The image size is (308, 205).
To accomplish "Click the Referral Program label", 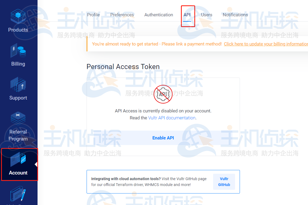I will coord(18,135).
